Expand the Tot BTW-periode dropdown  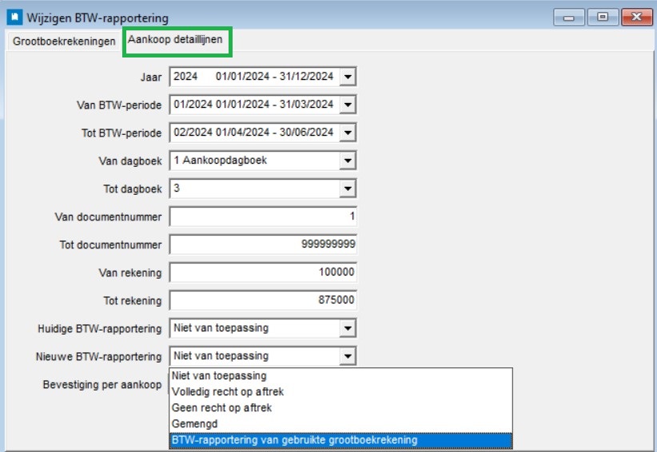348,133
